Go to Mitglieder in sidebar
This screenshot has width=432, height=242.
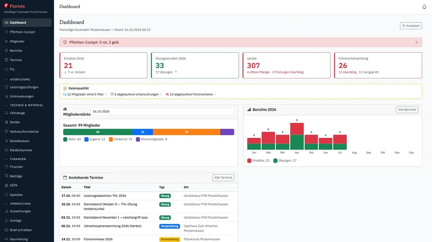click(x=27, y=41)
